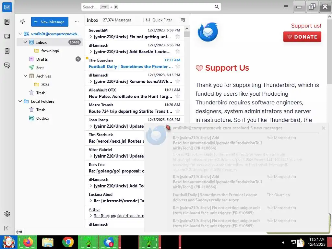Image resolution: width=332 pixels, height=249 pixels.
Task: Expand the Joan Josep thread
Action: point(91,126)
